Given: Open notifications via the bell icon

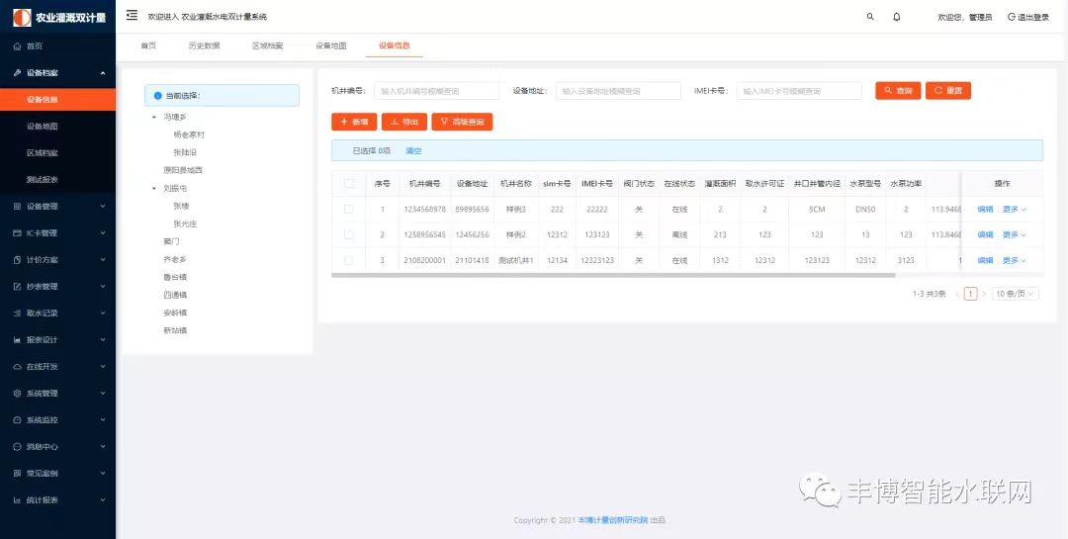Looking at the screenshot, I should tap(897, 17).
